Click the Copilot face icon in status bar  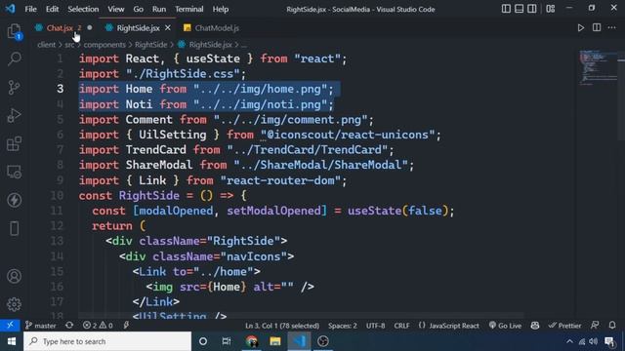535,326
